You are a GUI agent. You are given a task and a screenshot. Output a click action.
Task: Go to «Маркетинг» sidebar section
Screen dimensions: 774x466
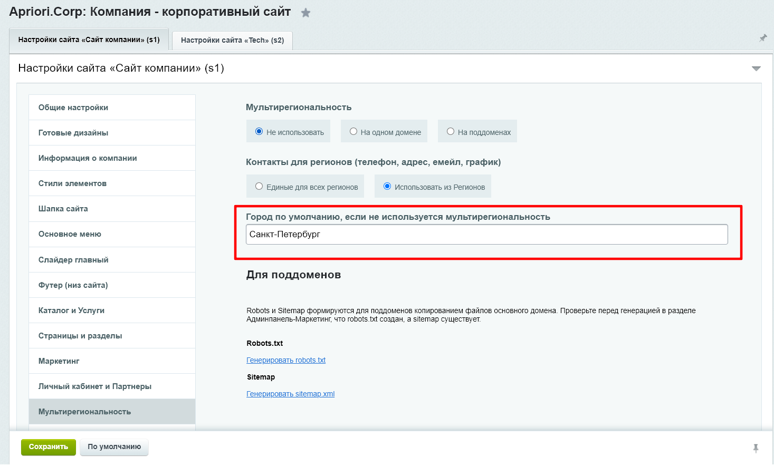tap(59, 361)
